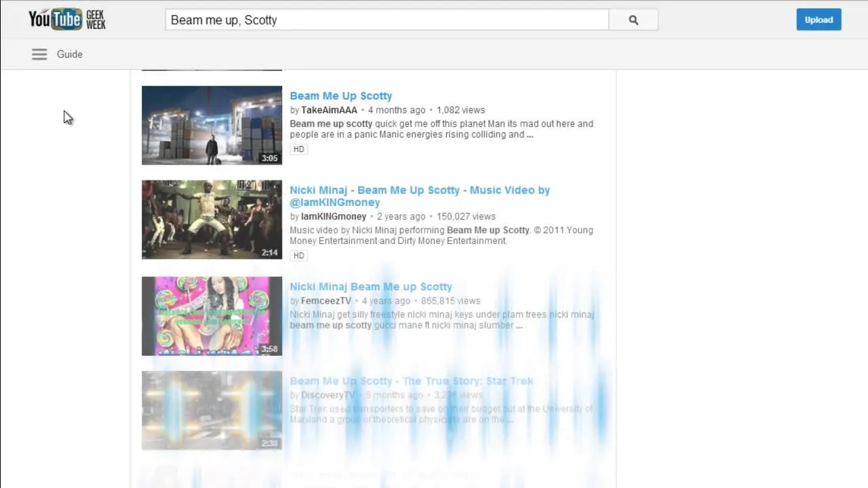868x488 pixels.
Task: Open 'Beam Me Up Scotty - The True Story' title
Action: [411, 381]
